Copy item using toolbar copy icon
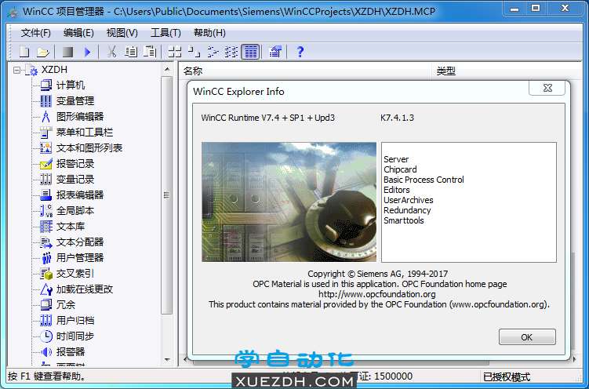The width and height of the screenshot is (589, 389). point(131,52)
